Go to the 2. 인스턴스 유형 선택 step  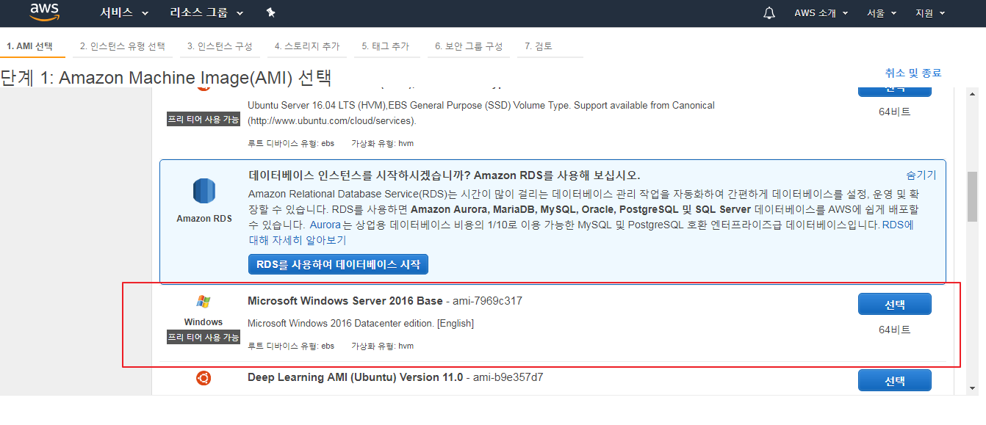pyautogui.click(x=123, y=46)
